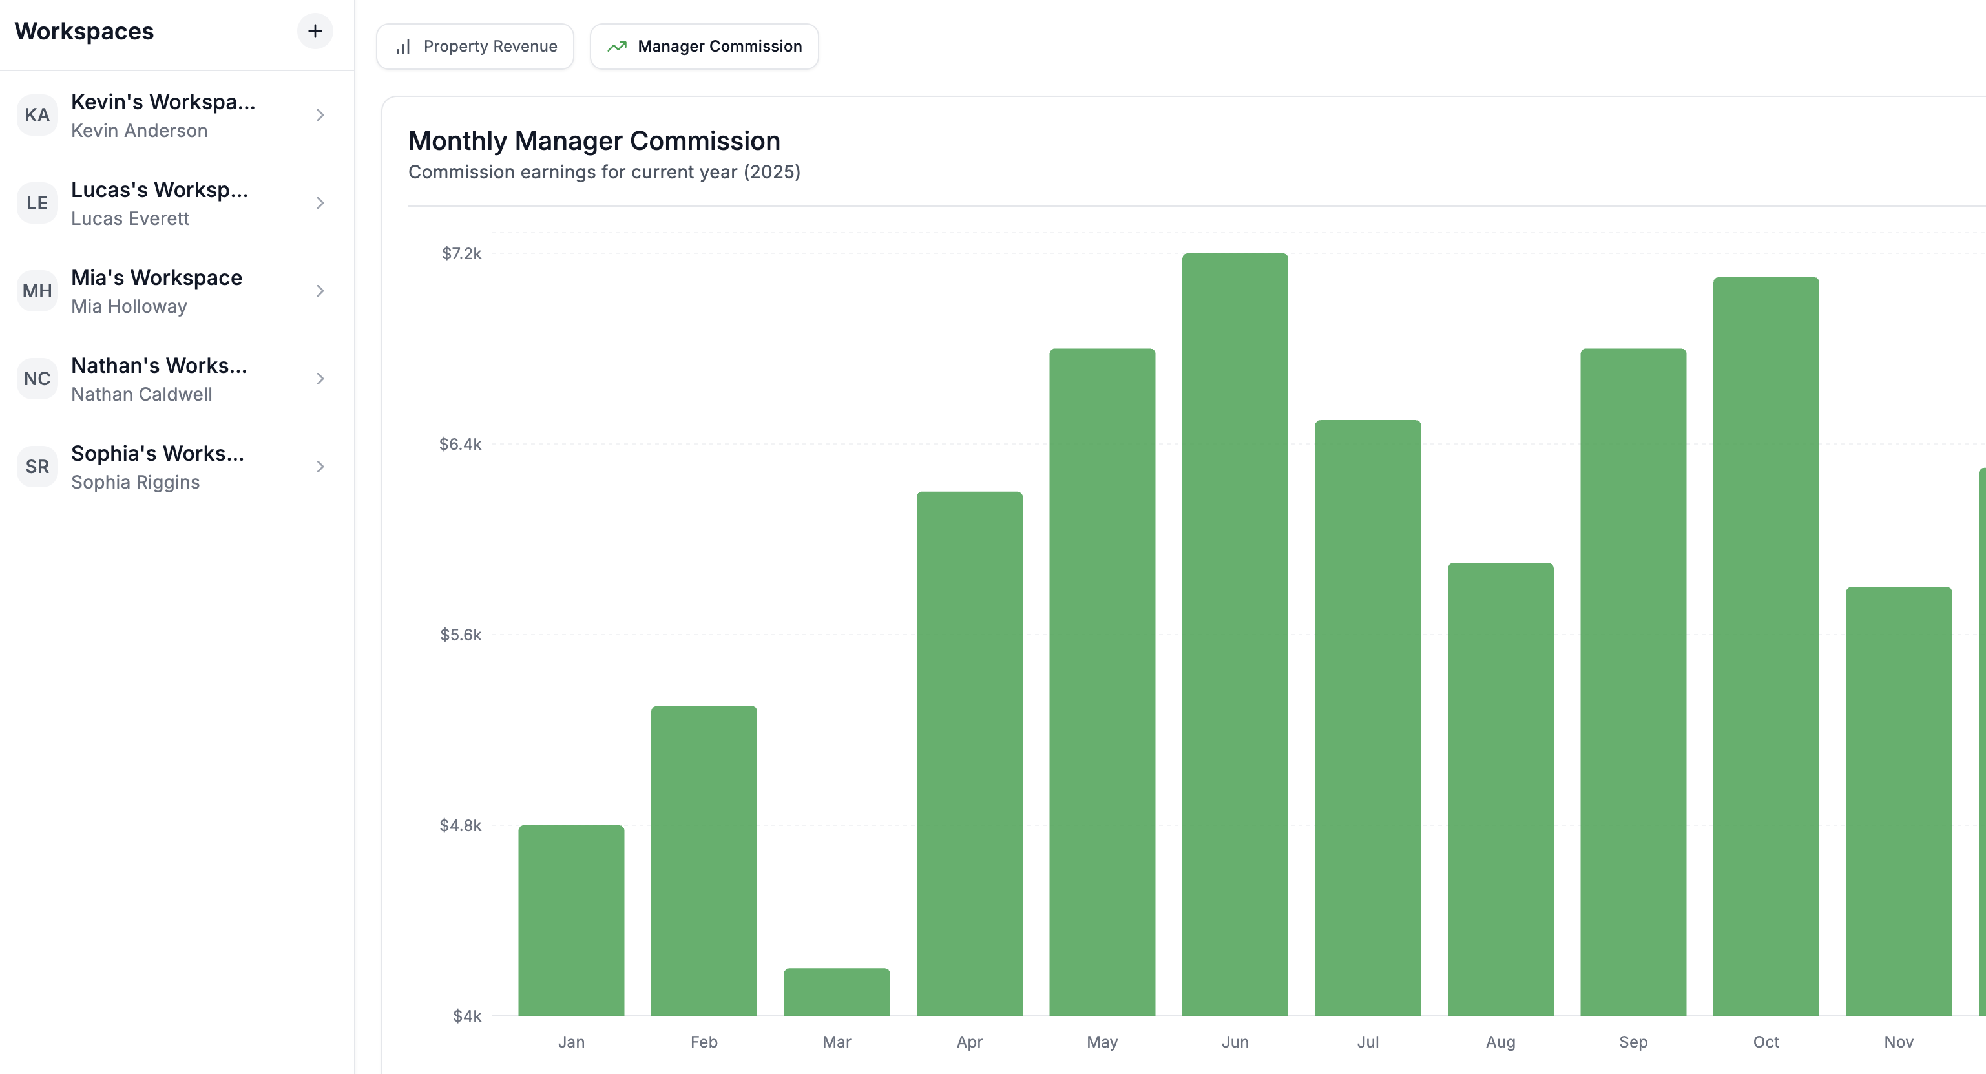Open Nathan's Workspace entry
This screenshot has height=1074, width=1986.
(x=176, y=379)
